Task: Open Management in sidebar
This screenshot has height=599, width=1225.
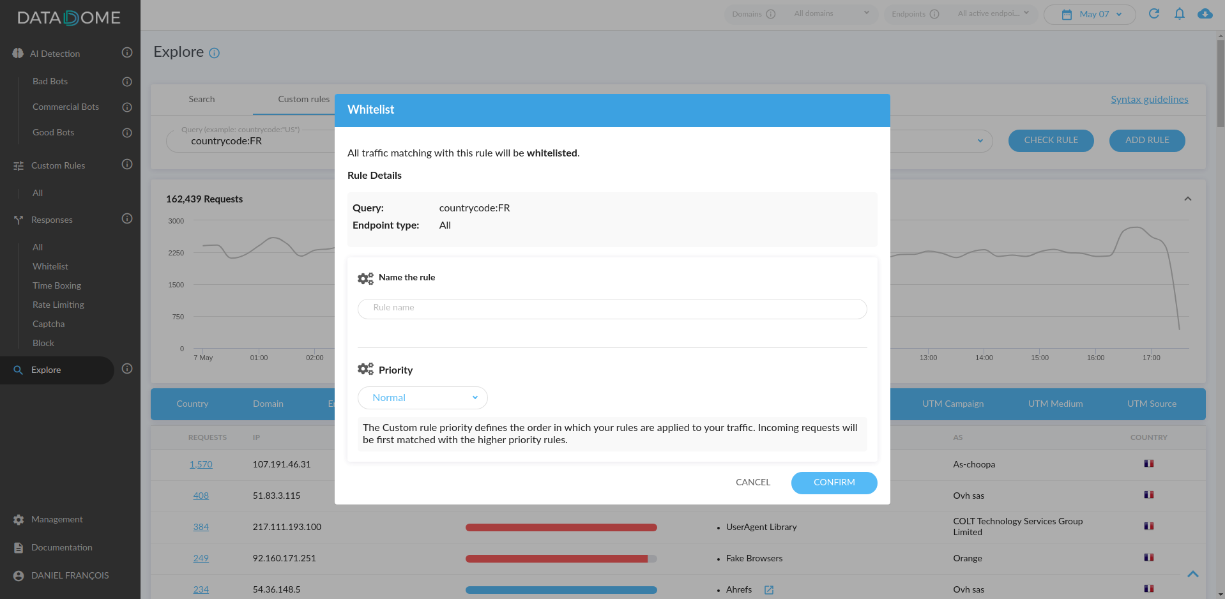Action: (x=57, y=520)
